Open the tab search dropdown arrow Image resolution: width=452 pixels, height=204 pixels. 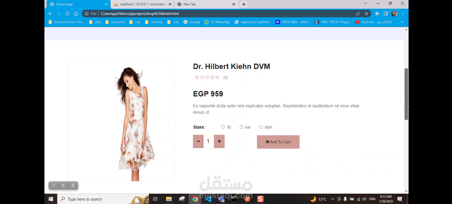365,4
